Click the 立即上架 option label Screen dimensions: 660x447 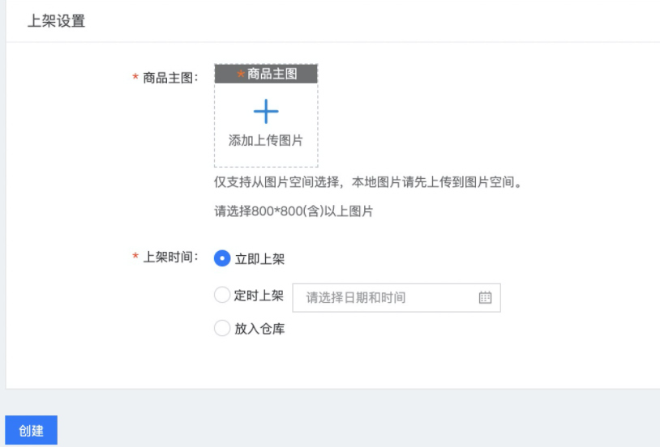pos(259,258)
